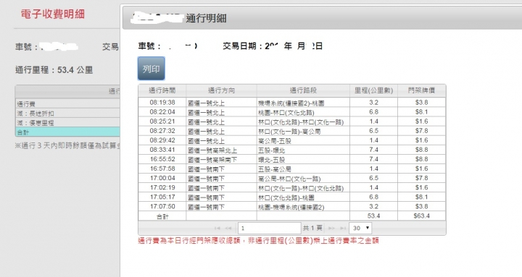
Task: Click the 林口(文化一路)-高公局 segment cell
Action: click(x=303, y=131)
